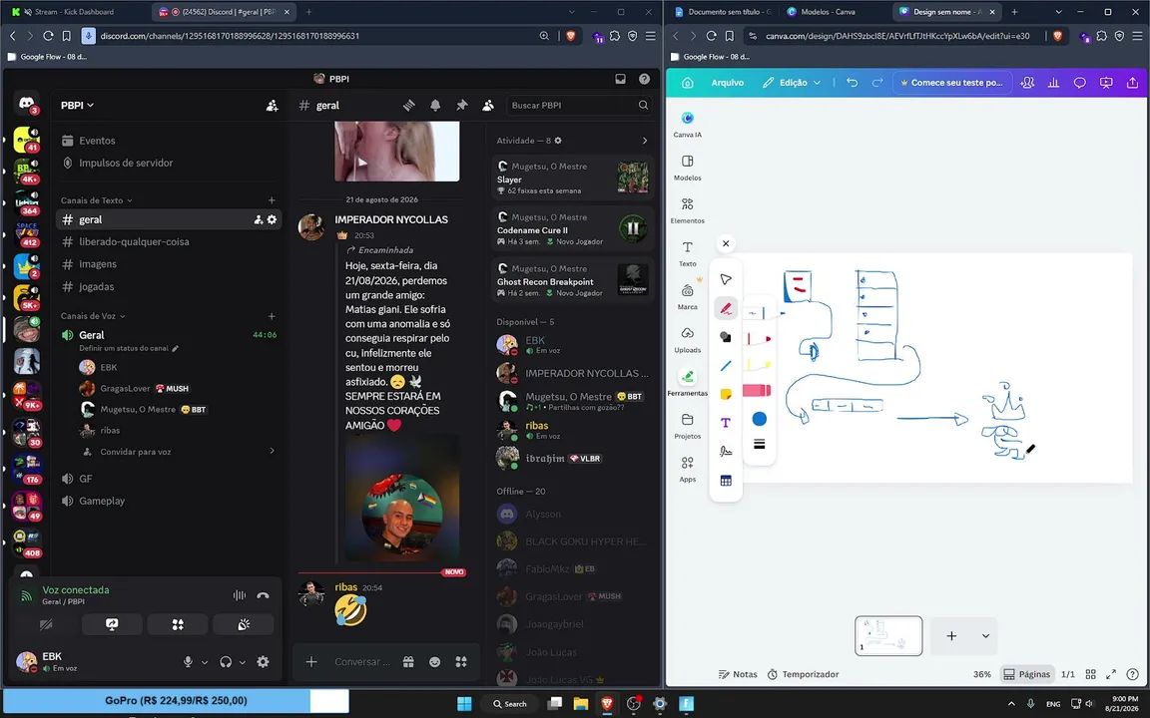Select the Texto tool in Canva sidebar
The width and height of the screenshot is (1150, 718).
[687, 253]
